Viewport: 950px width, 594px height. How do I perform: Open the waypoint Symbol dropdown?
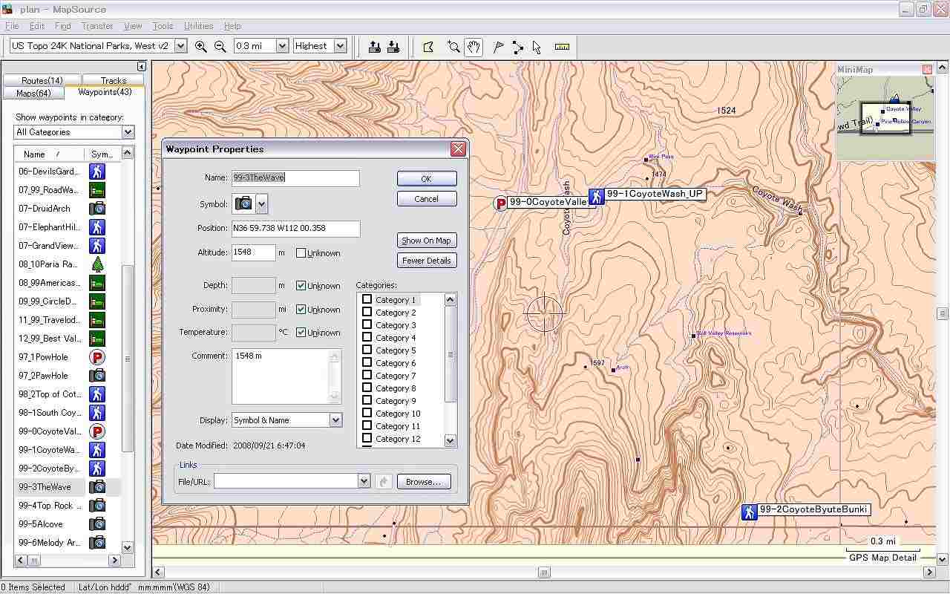(x=262, y=204)
